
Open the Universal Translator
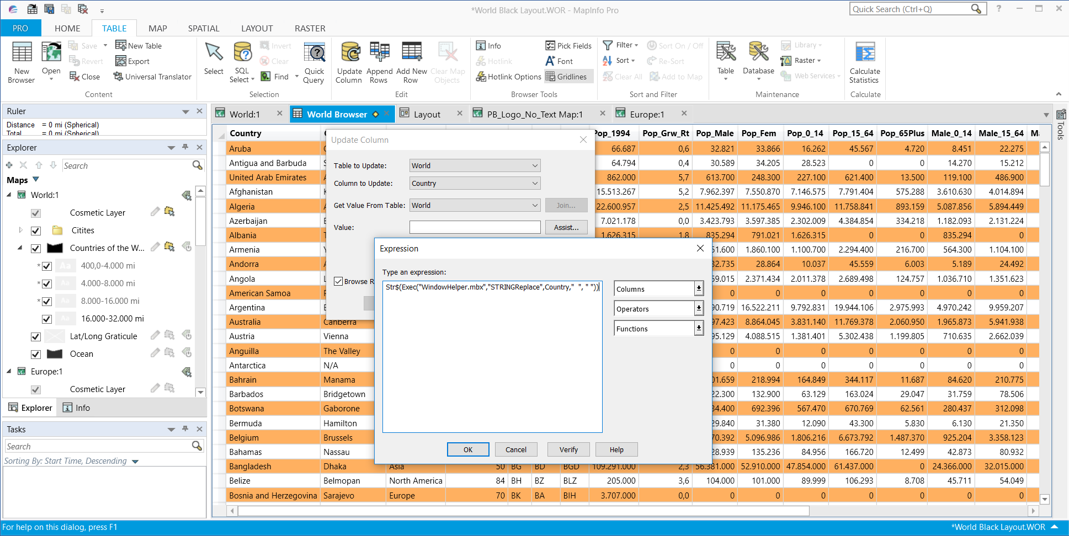point(152,77)
